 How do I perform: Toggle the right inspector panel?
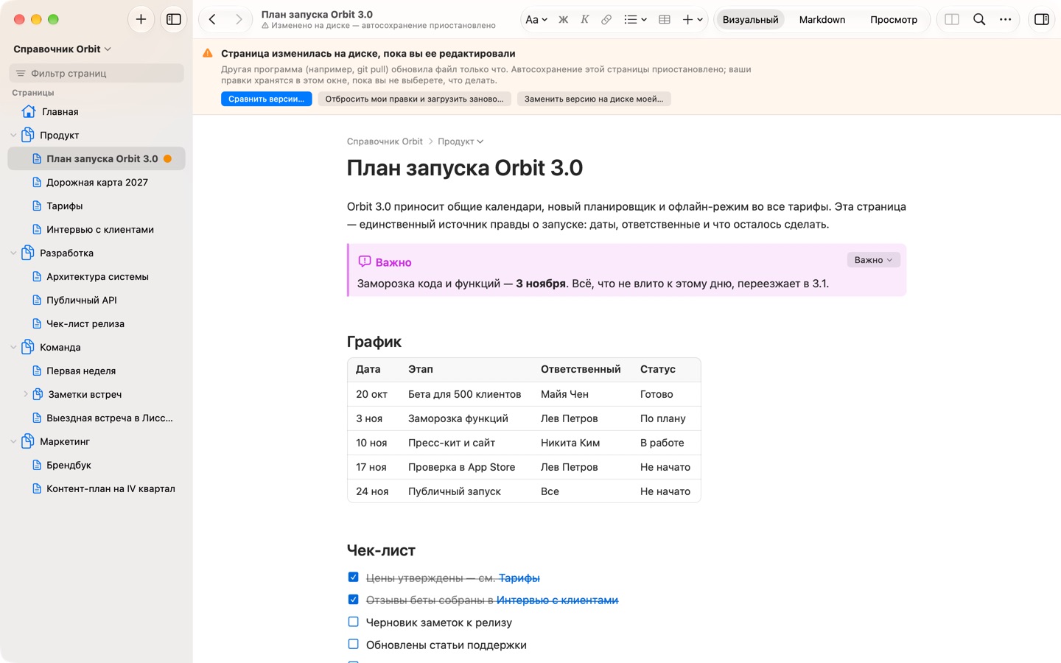pos(1042,20)
